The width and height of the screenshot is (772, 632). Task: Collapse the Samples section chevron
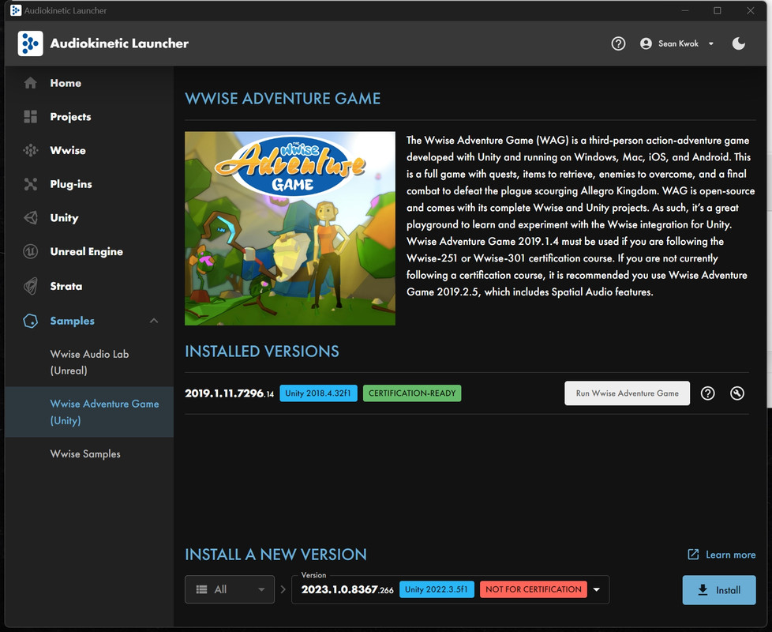click(154, 321)
